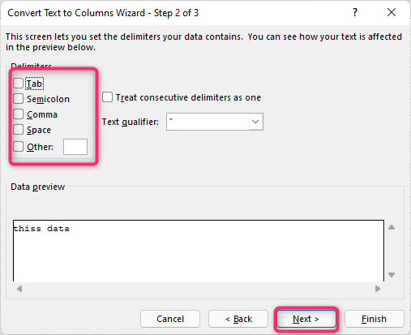
Task: Click the Finish button
Action: (x=375, y=319)
